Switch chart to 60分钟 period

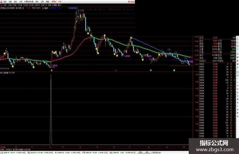coord(31,5)
